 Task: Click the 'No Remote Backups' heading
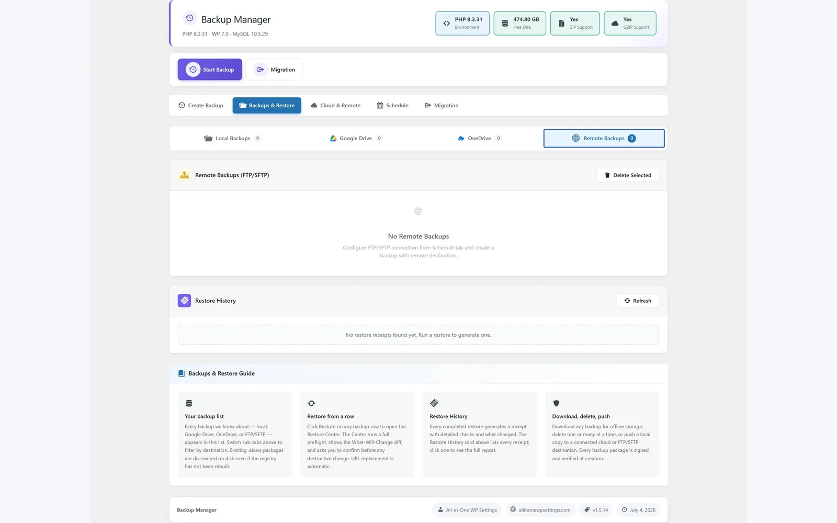click(x=418, y=236)
